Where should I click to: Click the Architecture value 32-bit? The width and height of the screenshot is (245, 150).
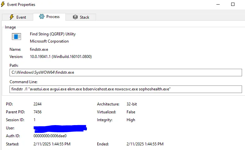132,104
